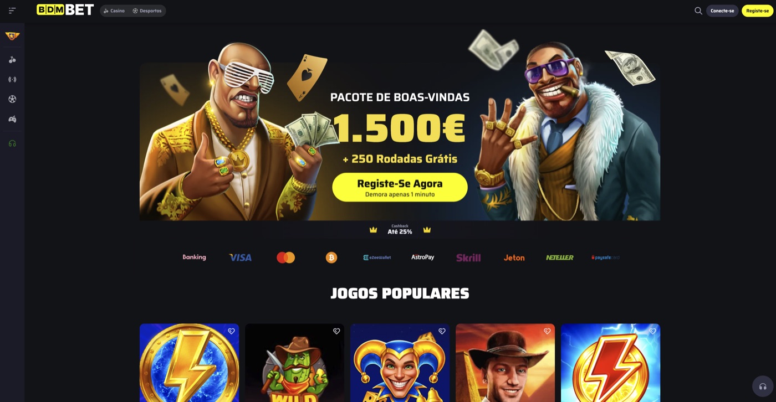The width and height of the screenshot is (776, 402).
Task: Click the yellow Registe-se header button
Action: pyautogui.click(x=757, y=11)
